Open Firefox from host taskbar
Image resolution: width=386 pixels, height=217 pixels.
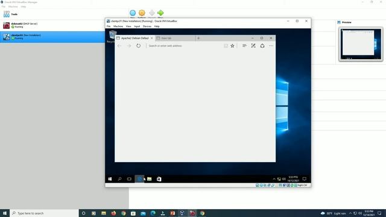coord(113,213)
